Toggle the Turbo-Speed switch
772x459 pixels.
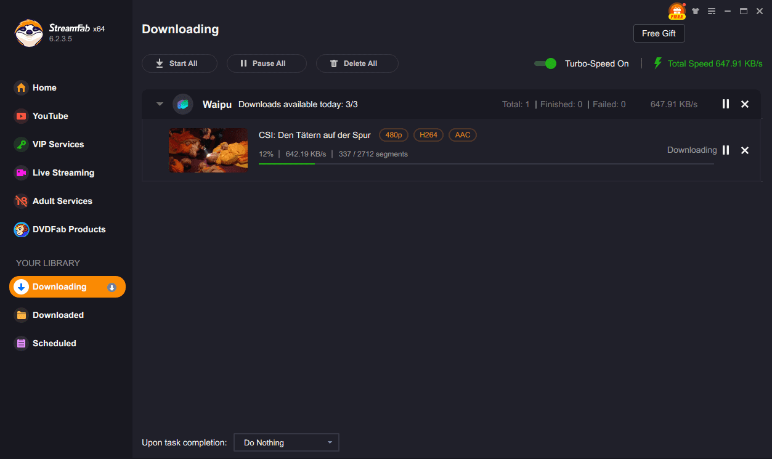pyautogui.click(x=545, y=63)
